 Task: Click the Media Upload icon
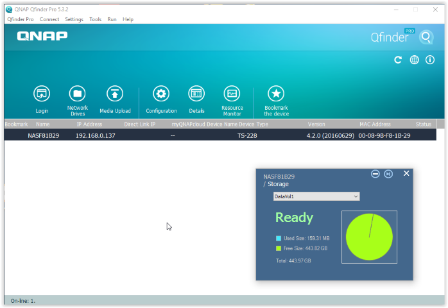115,94
